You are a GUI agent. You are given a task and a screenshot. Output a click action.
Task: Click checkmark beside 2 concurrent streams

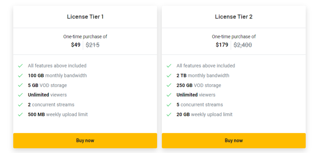click(x=20, y=105)
